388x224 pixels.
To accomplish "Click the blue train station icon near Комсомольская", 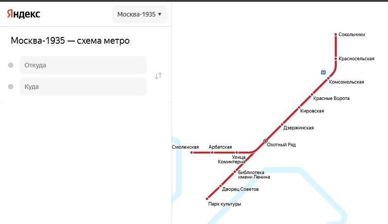I will (323, 72).
